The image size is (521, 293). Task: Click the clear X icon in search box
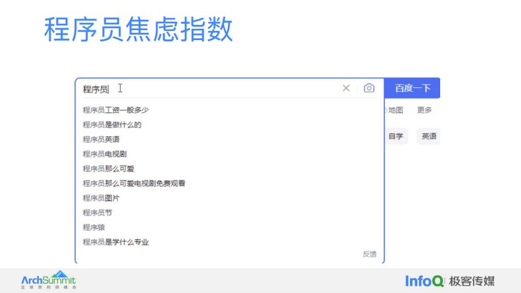[346, 88]
